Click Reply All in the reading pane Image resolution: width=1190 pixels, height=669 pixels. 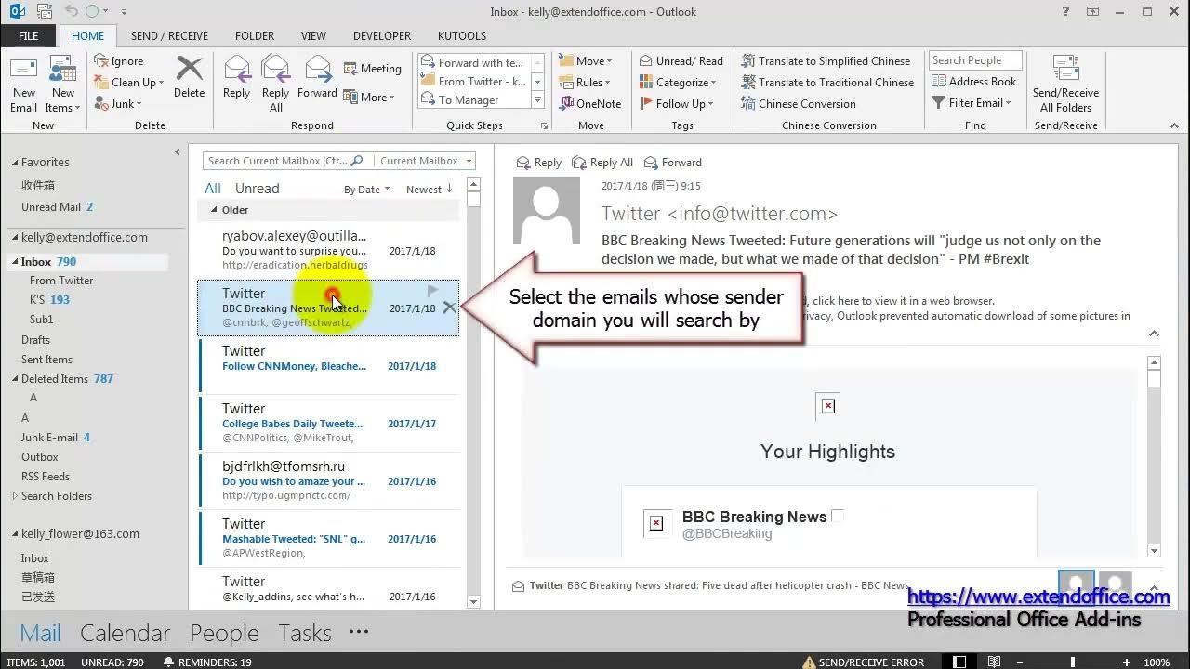coord(602,163)
